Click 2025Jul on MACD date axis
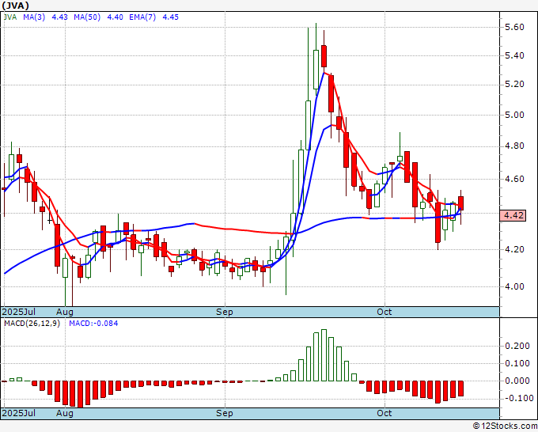 pyautogui.click(x=19, y=413)
